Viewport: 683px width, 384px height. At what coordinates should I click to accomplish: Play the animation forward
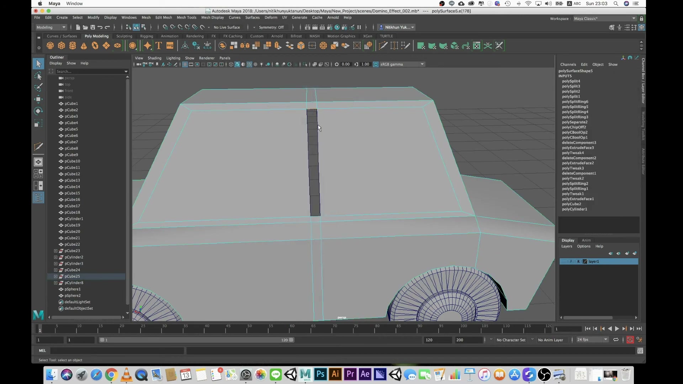pos(617,329)
